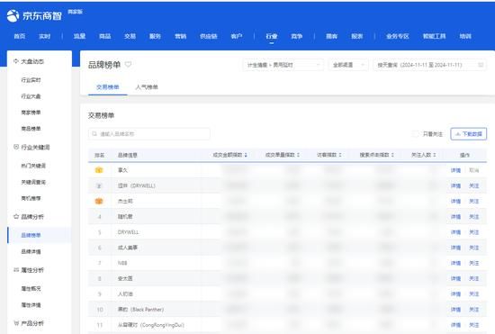Viewport: 495px width, 334px height.
Task: Open 商机推荐 in the sidebar
Action: (31, 198)
